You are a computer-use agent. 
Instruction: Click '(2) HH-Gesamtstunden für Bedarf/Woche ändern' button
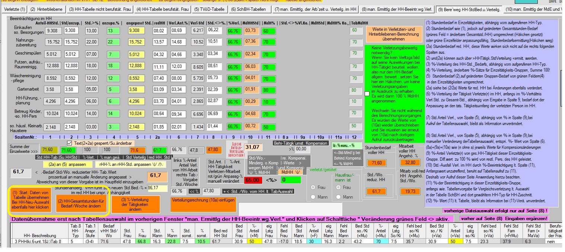click(81, 204)
